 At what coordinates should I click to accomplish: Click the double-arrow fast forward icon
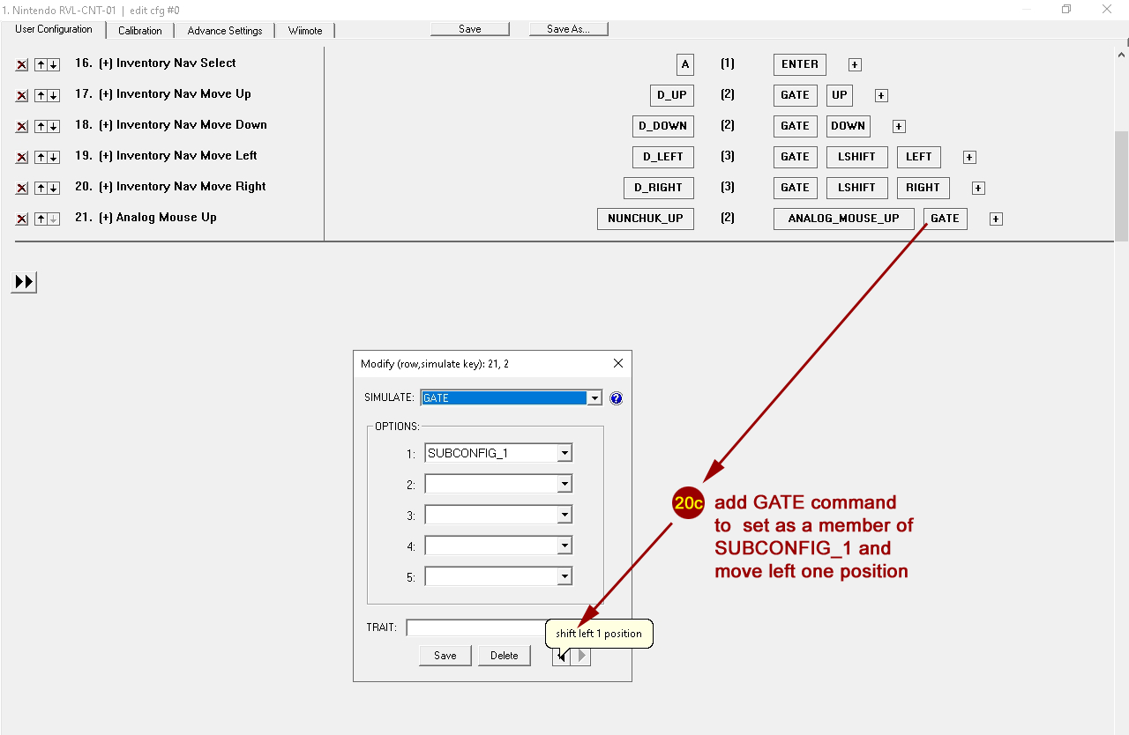tap(25, 282)
